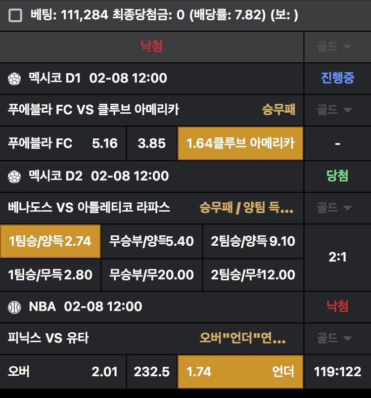Pick the 1팀승/무득 2.80 option
The image size is (371, 398).
tap(50, 274)
